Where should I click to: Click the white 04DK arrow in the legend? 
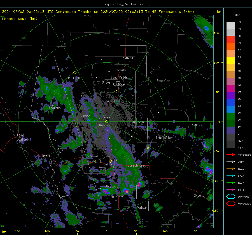(x=231, y=162)
